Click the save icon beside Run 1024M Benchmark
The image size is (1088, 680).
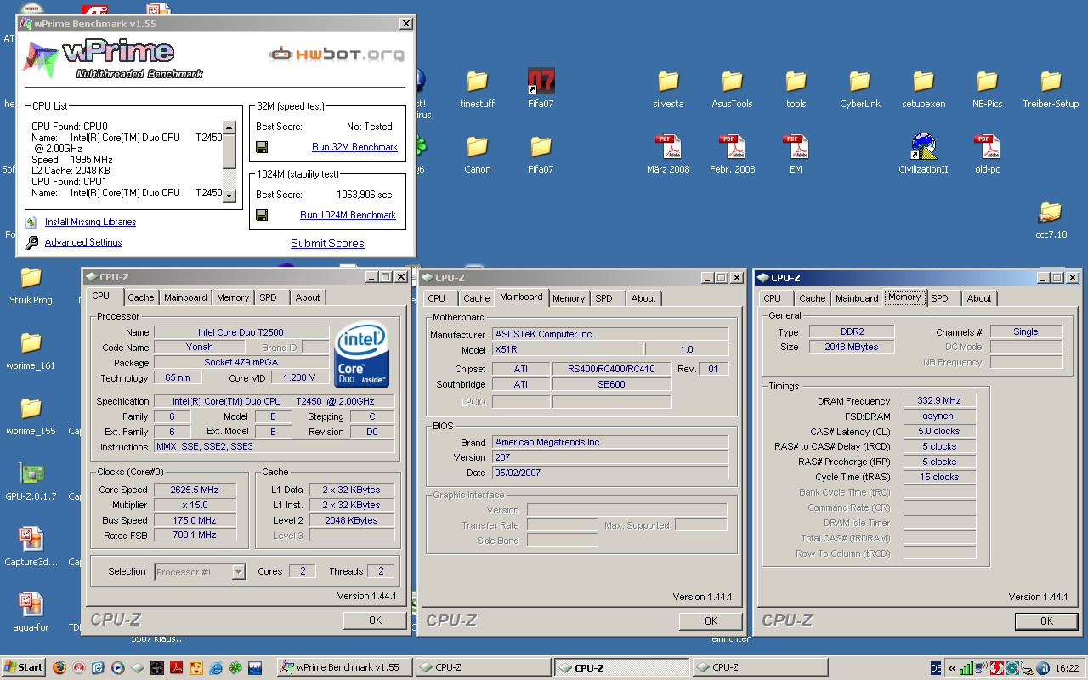coord(262,215)
